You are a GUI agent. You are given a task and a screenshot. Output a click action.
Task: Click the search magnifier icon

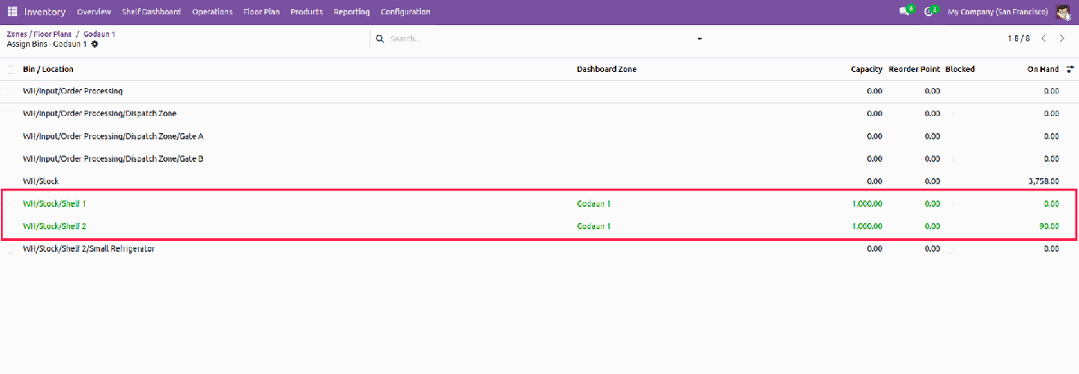(x=379, y=40)
